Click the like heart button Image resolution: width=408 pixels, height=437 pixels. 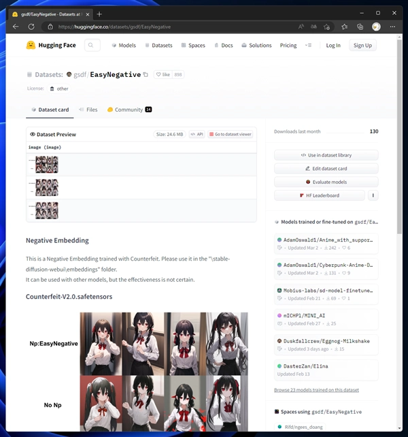[163, 74]
